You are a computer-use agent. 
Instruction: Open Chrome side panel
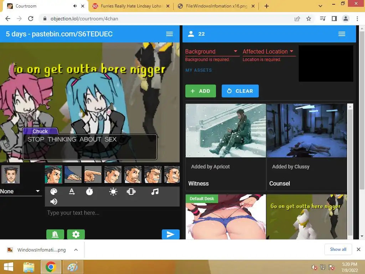point(334,19)
